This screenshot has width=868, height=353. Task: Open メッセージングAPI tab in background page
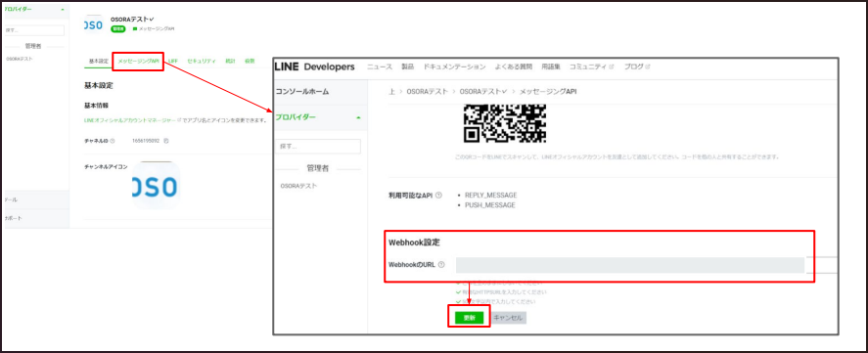[138, 61]
